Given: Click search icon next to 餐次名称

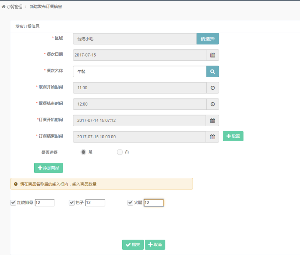Looking at the screenshot, I should coord(213,72).
